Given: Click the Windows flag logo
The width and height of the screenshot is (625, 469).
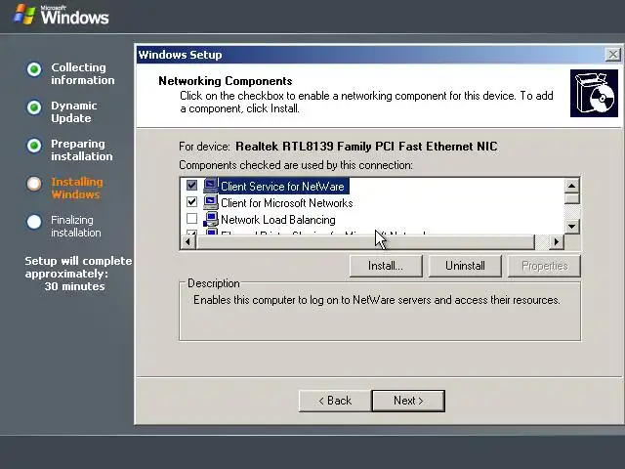Looking at the screenshot, I should click(23, 15).
